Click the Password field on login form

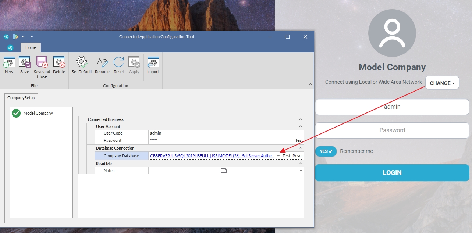point(392,130)
